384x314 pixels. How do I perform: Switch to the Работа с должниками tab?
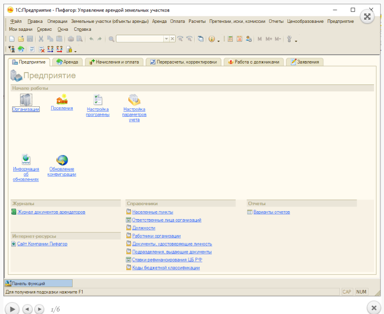255,62
